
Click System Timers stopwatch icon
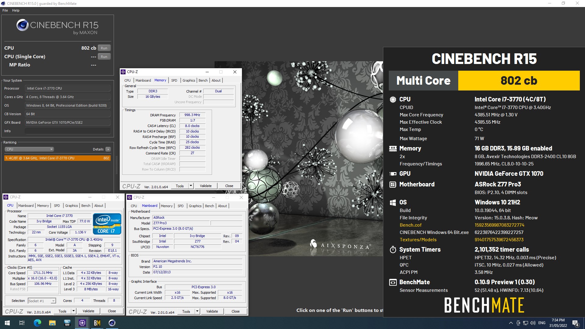[393, 249]
